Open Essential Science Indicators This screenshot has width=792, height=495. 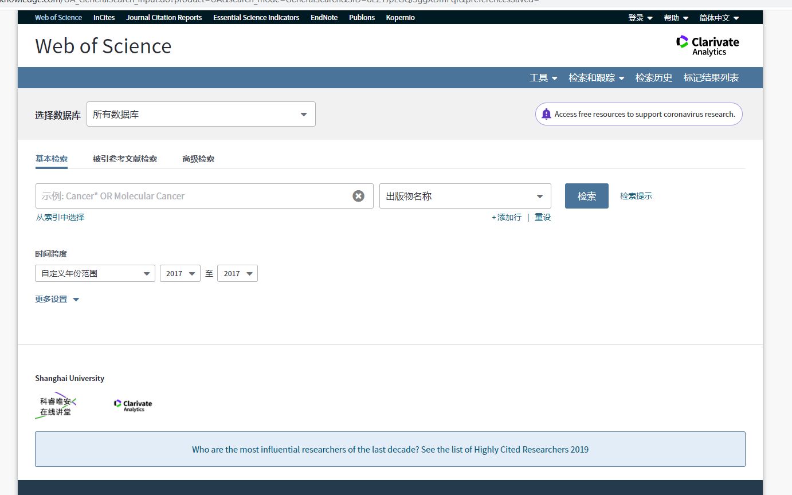point(256,18)
